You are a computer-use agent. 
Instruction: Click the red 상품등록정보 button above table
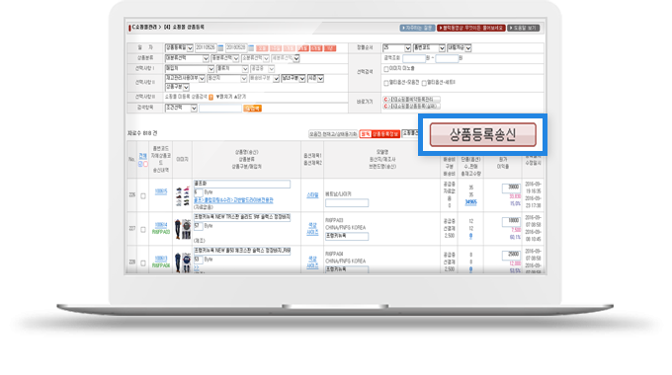coord(379,134)
